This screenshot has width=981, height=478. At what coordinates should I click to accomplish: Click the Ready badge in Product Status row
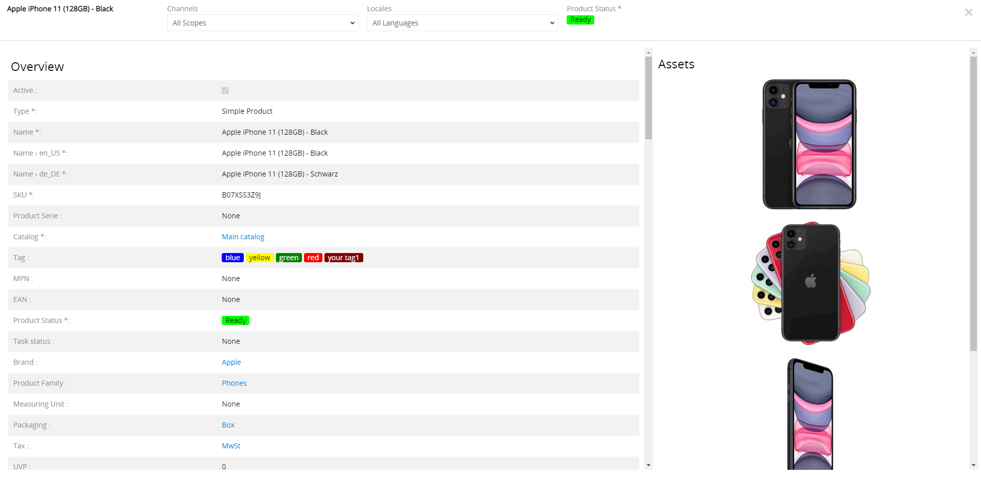pos(236,320)
